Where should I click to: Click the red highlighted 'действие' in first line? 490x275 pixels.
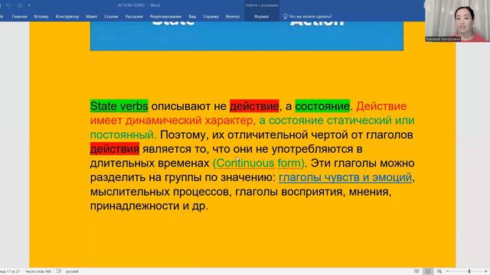coord(254,106)
